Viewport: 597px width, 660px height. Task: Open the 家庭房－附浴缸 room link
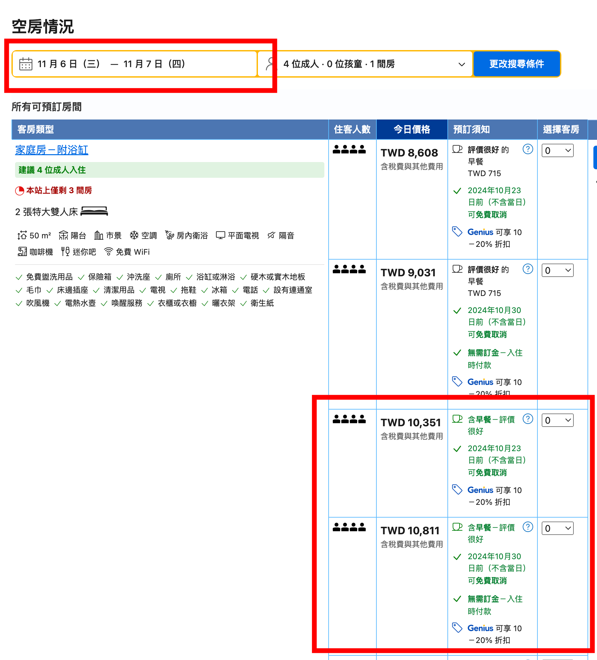click(x=52, y=150)
